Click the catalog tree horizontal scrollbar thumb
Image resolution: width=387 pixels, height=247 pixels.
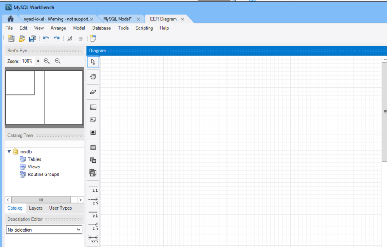[41, 200]
